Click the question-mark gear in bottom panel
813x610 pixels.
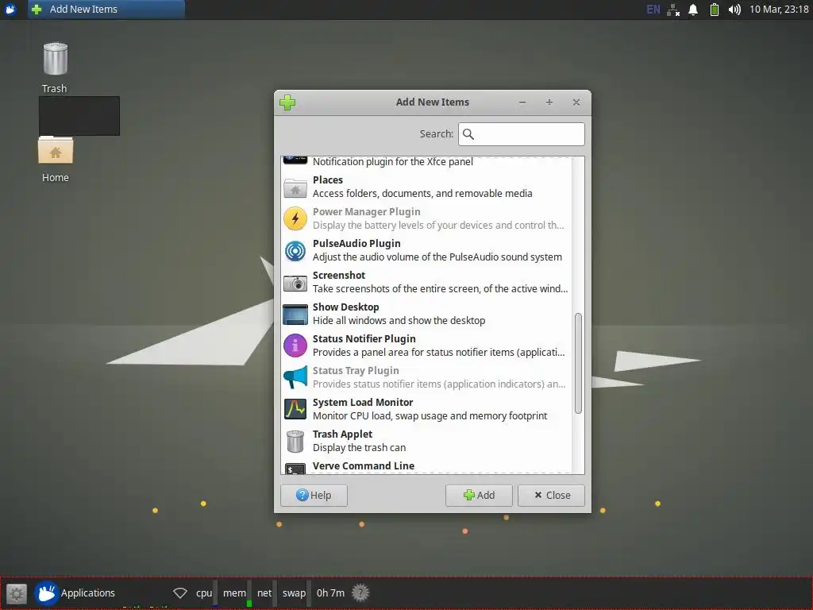(x=360, y=593)
